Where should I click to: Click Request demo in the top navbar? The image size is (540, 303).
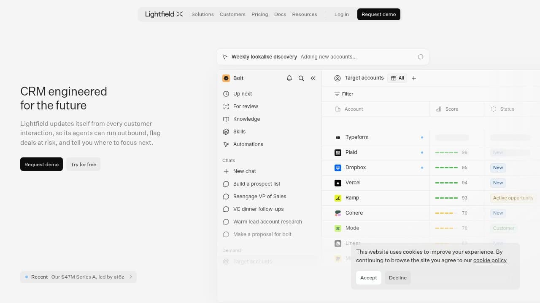point(379,14)
